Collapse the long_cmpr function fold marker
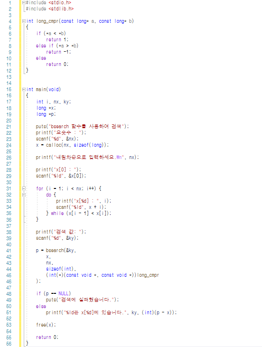This screenshot has width=262, height=347. [x=24, y=21]
